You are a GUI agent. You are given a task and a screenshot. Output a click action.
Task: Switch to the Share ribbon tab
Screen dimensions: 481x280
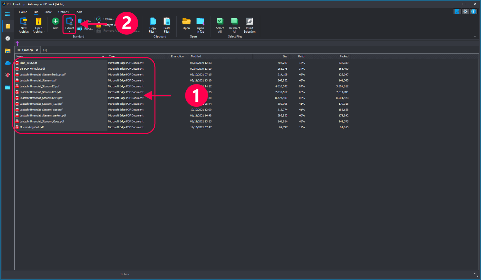click(x=48, y=12)
